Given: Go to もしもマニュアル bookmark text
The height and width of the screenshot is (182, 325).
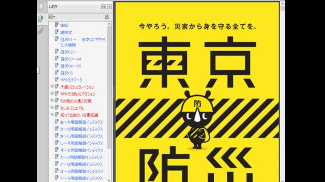Looking at the screenshot, I should pyautogui.click(x=72, y=108).
